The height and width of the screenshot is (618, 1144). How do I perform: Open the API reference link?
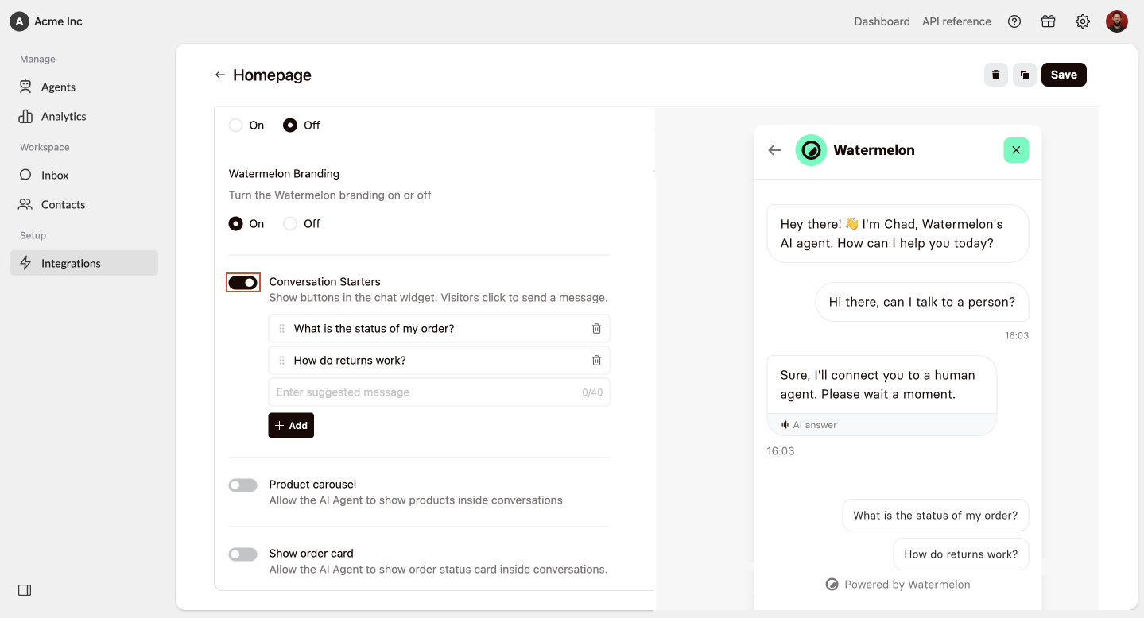956,21
